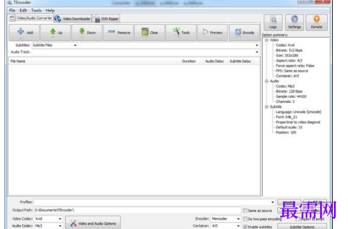Click the TEncoder title bar icon
348x229 pixels.
[x=10, y=2]
